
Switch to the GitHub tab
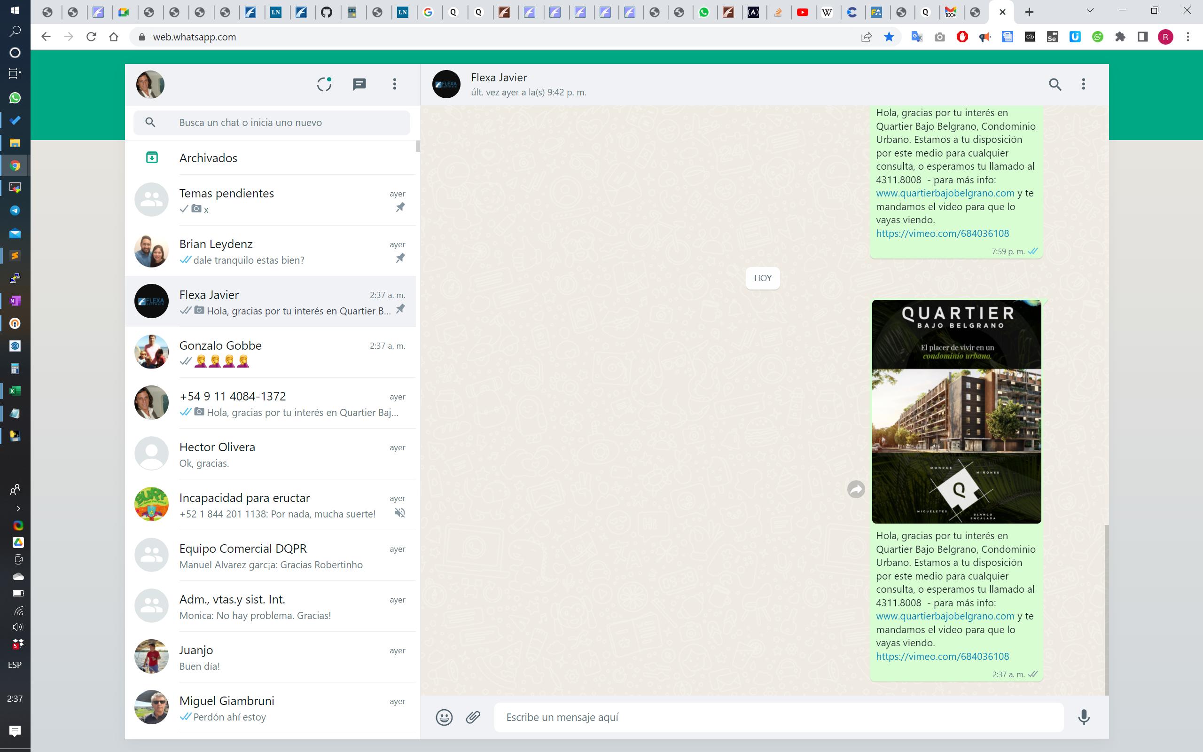[327, 12]
